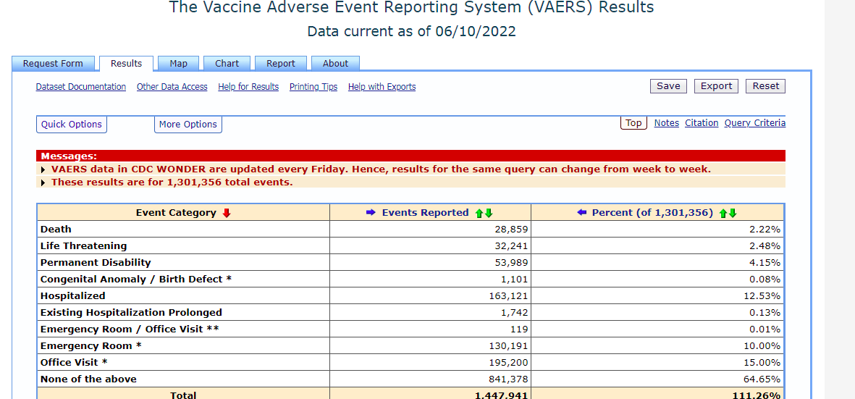Viewport: 855px width, 399px height.
Task: Click blue right arrow before Events Reported
Action: coord(371,213)
